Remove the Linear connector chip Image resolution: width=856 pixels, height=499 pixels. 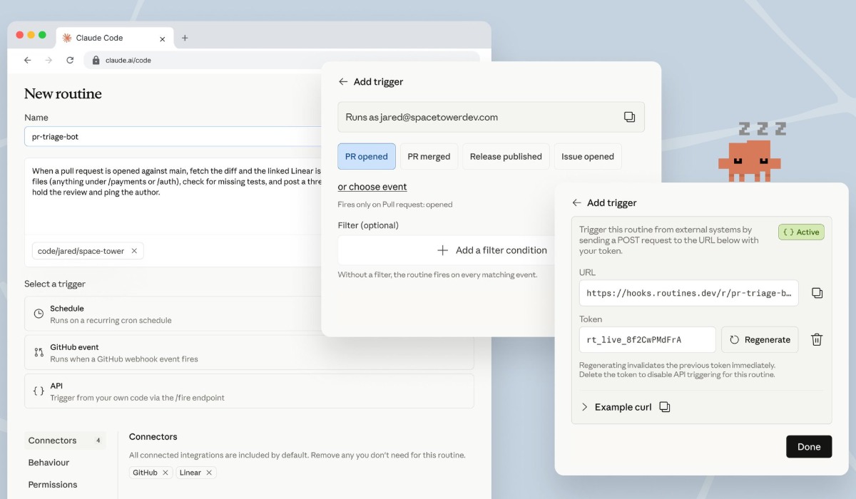209,473
